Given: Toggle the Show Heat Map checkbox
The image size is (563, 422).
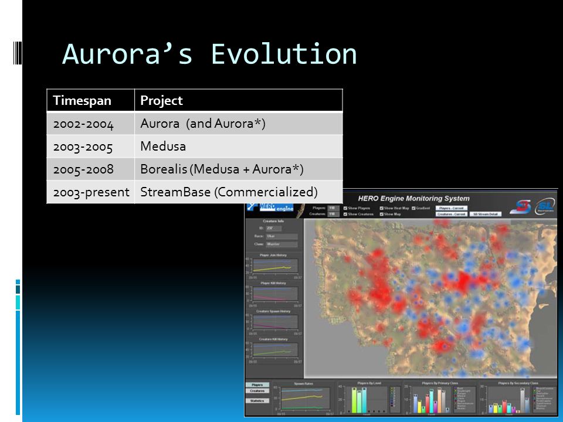Looking at the screenshot, I should [x=381, y=208].
